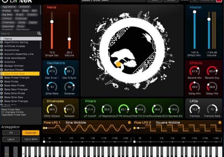Click the tag cloud scrollbar
This screenshot has height=157, width=224.
(x=41, y=10)
